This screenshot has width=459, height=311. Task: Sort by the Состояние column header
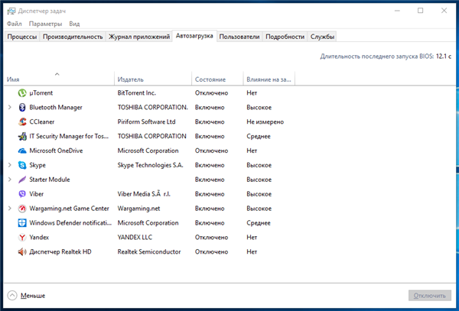pos(217,79)
